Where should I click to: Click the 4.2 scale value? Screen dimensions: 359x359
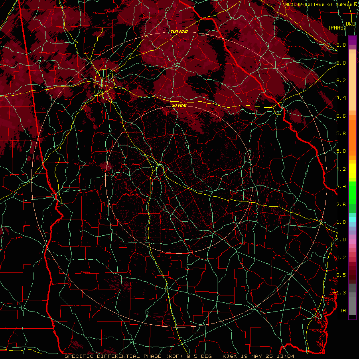tap(341, 169)
